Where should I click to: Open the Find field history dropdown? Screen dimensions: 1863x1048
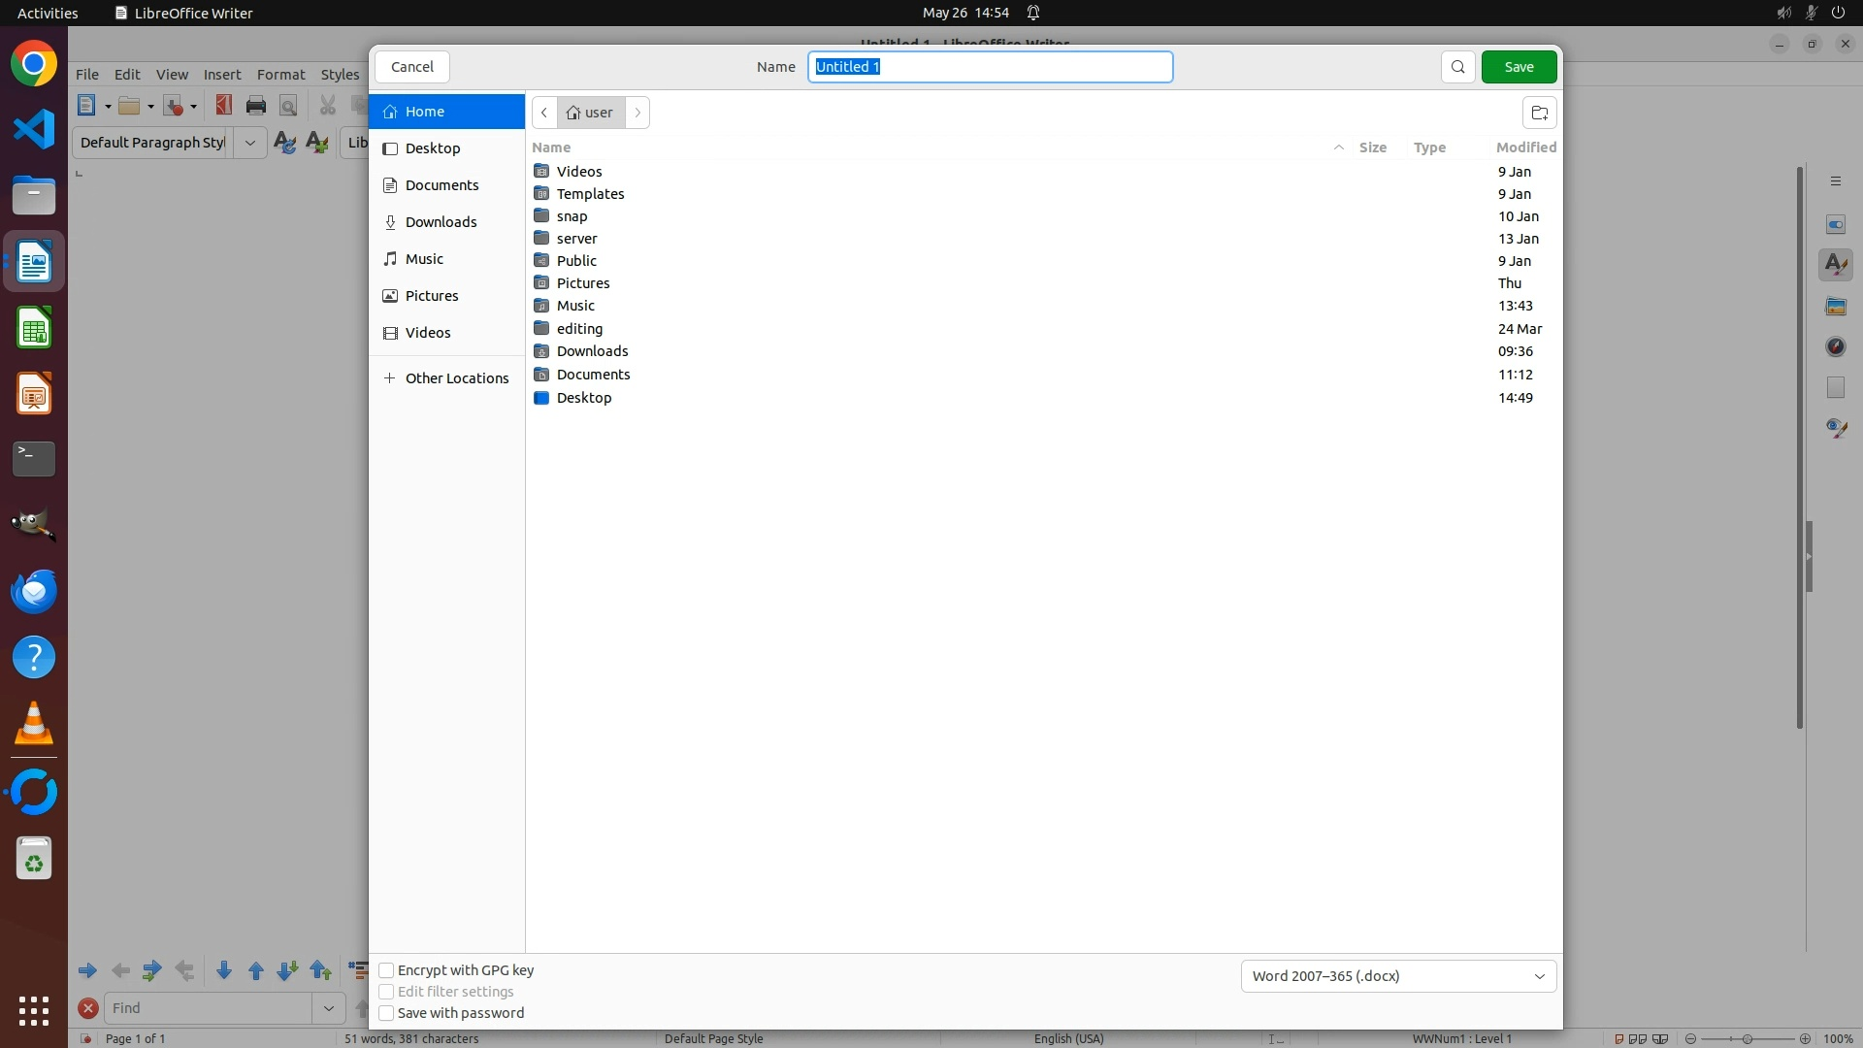[329, 1008]
